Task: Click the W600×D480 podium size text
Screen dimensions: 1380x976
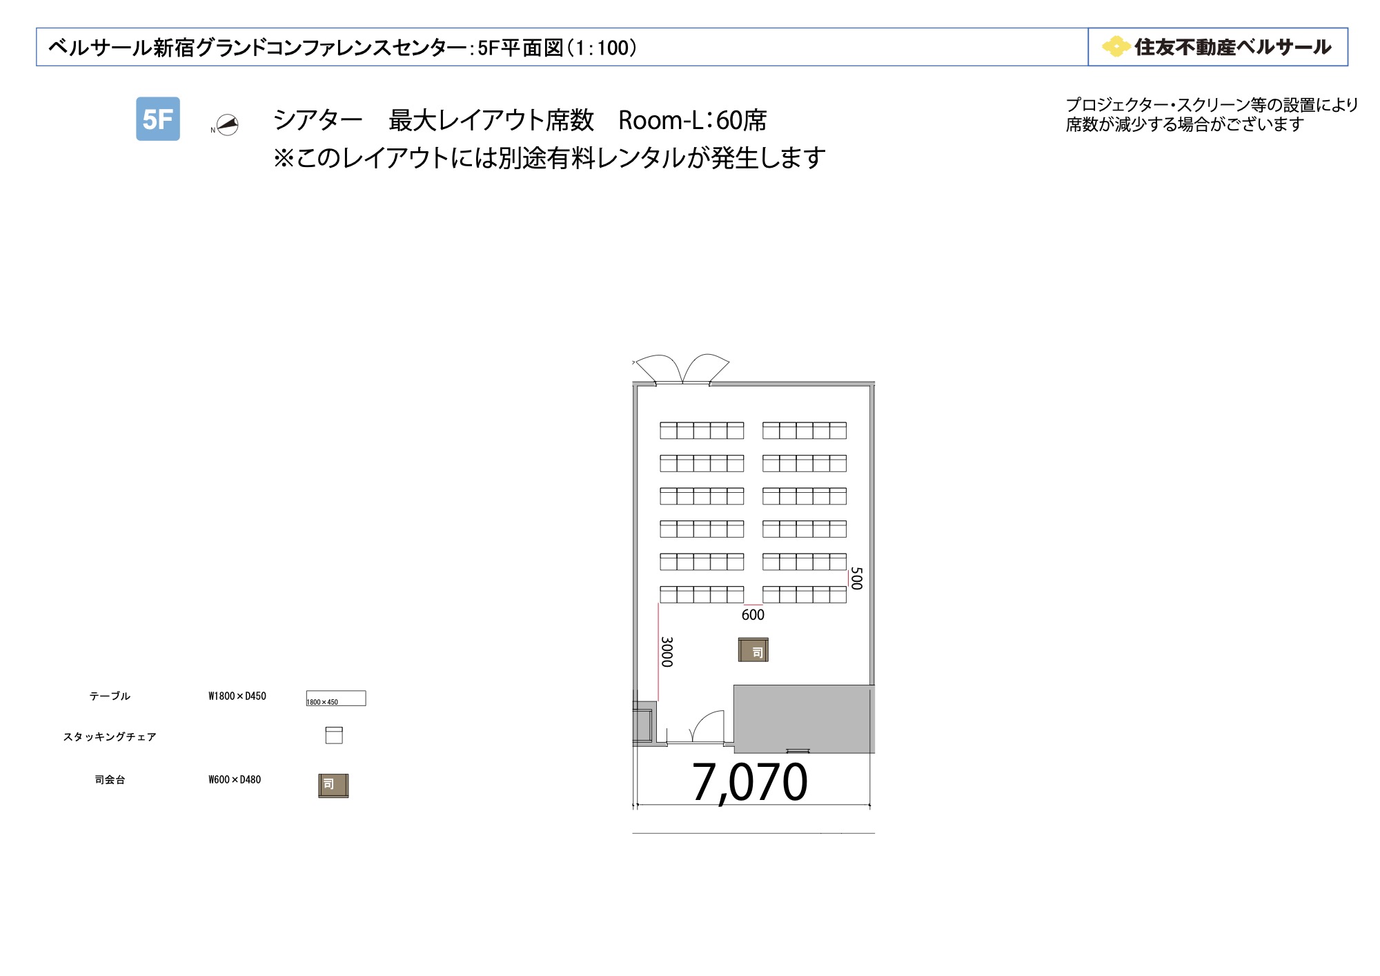Action: 235,779
